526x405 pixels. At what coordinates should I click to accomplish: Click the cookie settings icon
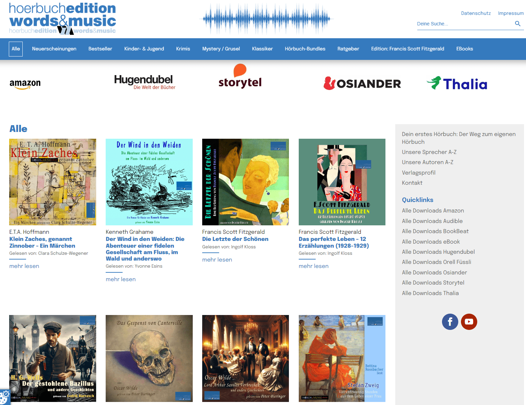point(5,397)
